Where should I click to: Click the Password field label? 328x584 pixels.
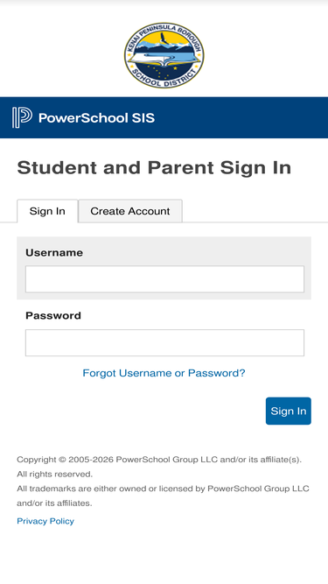[53, 315]
